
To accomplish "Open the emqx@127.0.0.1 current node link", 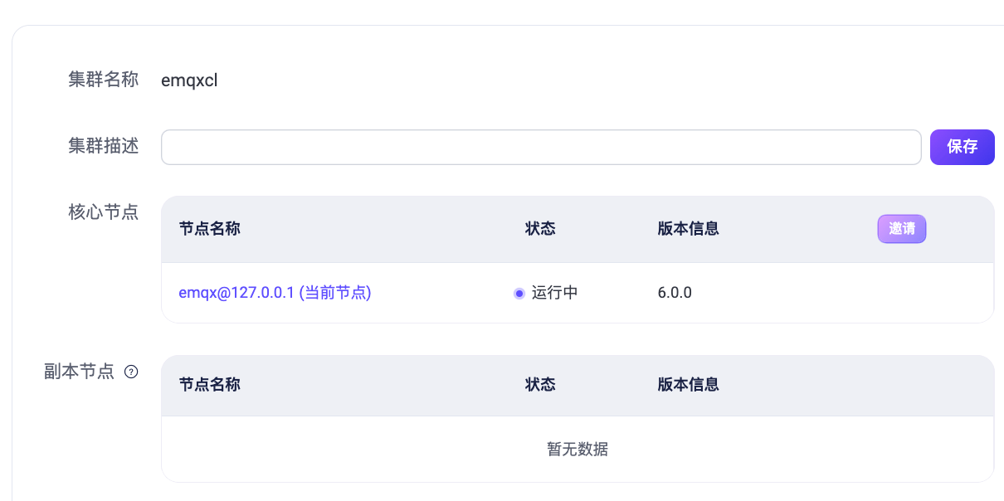I will pyautogui.click(x=275, y=293).
